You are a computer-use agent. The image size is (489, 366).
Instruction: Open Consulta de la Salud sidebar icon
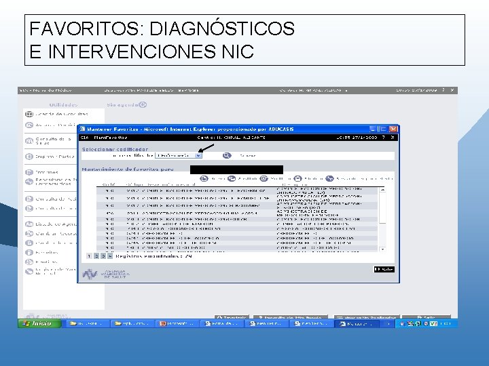[29, 141]
